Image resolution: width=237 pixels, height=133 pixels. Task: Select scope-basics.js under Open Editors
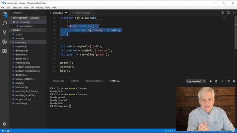click(x=28, y=26)
